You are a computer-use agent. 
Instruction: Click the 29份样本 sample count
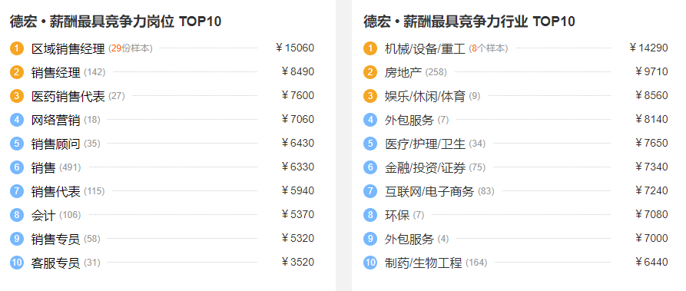coord(131,48)
